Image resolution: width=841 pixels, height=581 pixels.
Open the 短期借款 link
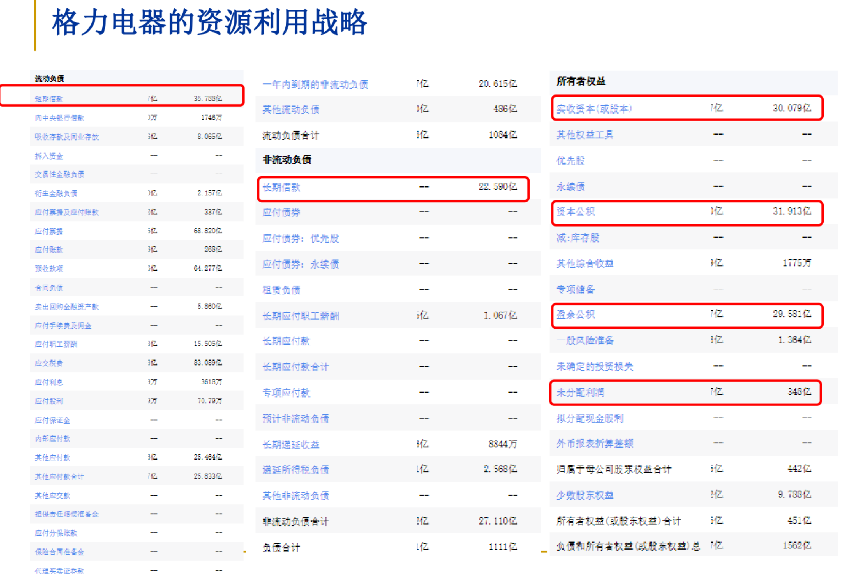[x=49, y=99]
